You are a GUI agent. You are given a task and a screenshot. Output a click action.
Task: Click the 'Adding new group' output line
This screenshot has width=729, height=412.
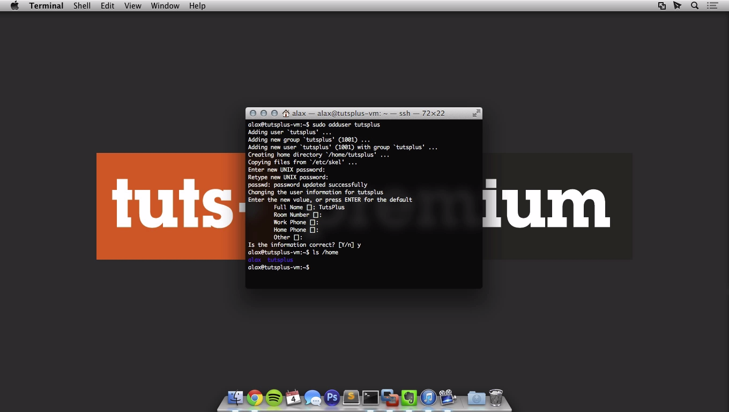[309, 139]
